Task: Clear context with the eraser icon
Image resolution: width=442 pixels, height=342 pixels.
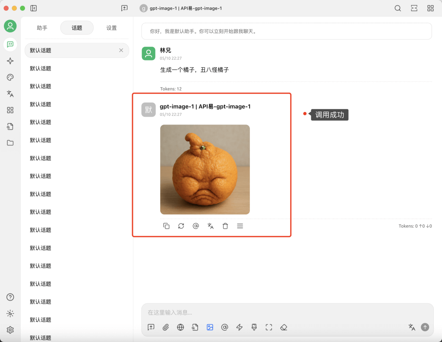Action: pos(284,327)
